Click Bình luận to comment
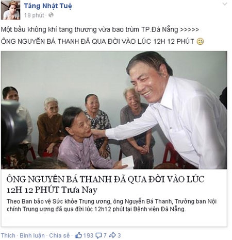 pyautogui.click(x=32, y=235)
